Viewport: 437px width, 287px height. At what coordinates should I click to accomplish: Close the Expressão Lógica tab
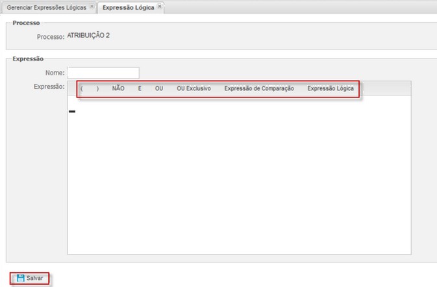click(x=160, y=6)
